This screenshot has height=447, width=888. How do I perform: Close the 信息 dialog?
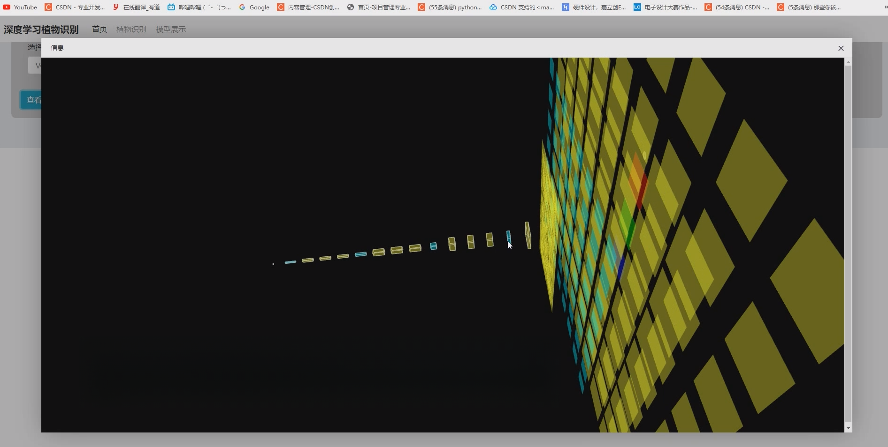click(841, 48)
